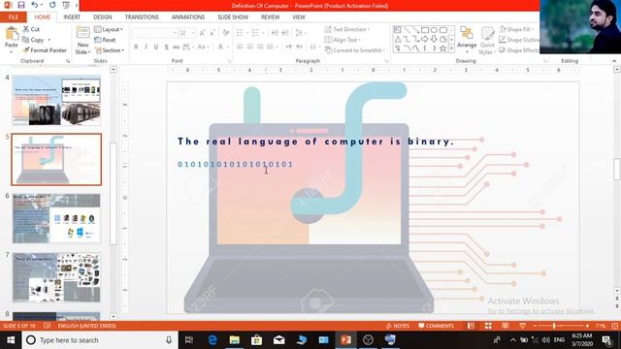Open the Shape Outline dropdown
The image size is (621, 349).
pyautogui.click(x=519, y=40)
